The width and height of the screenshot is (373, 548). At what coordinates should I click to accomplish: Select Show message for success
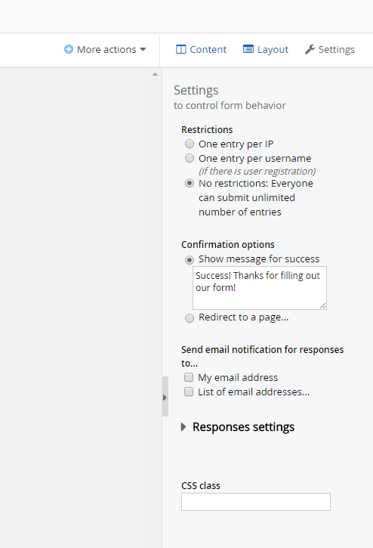pyautogui.click(x=190, y=260)
